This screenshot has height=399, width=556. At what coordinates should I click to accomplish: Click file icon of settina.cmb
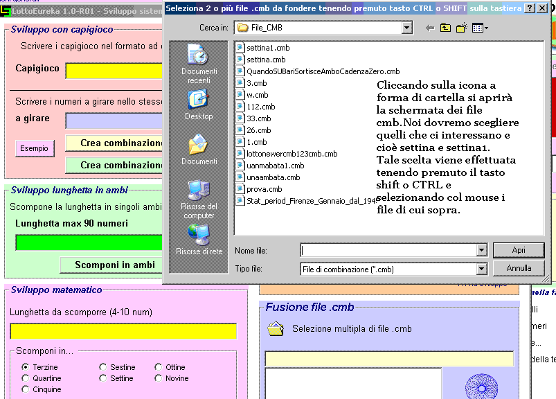click(x=240, y=60)
